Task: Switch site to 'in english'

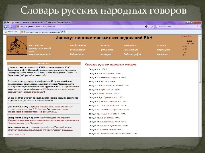Action: (186, 36)
